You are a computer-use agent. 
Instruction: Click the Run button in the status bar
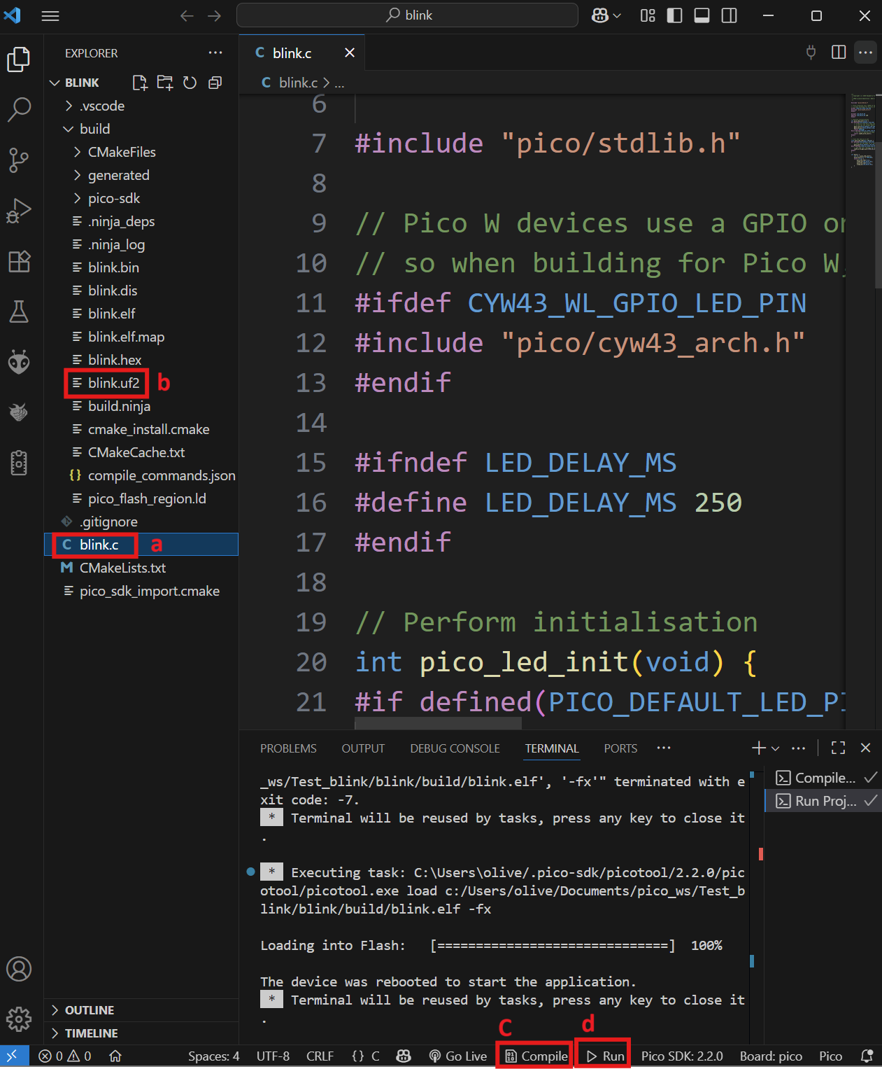[603, 1056]
